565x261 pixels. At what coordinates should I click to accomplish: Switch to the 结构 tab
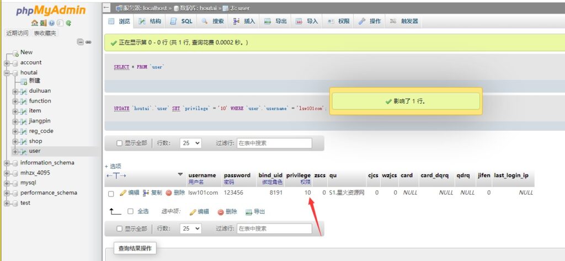[151, 22]
